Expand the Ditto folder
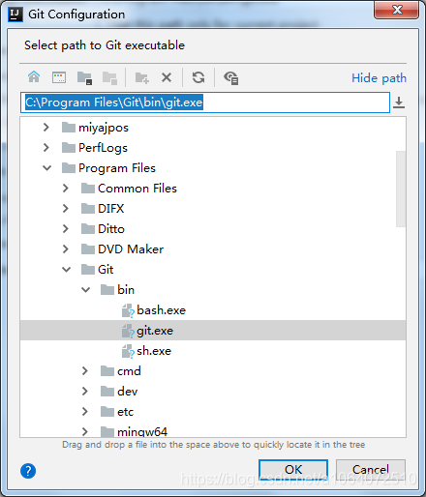Viewport: 426px width, 497px height. 66,229
